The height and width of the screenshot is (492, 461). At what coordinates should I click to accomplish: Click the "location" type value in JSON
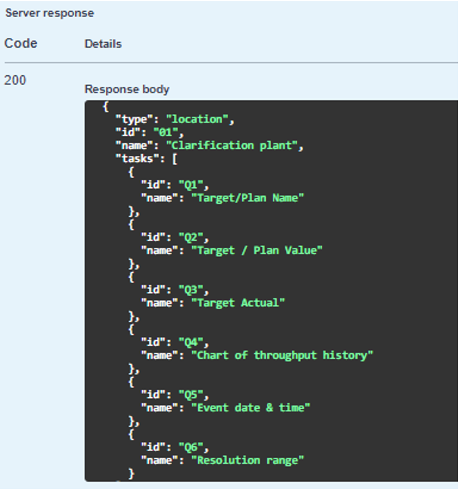click(200, 119)
